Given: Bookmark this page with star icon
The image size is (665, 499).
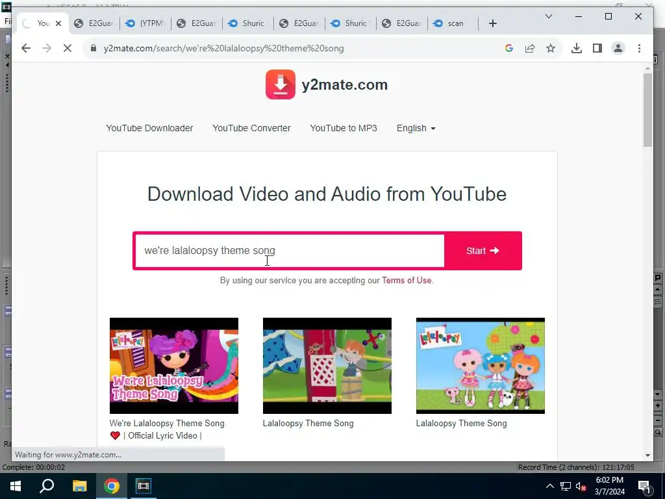Looking at the screenshot, I should click(551, 48).
